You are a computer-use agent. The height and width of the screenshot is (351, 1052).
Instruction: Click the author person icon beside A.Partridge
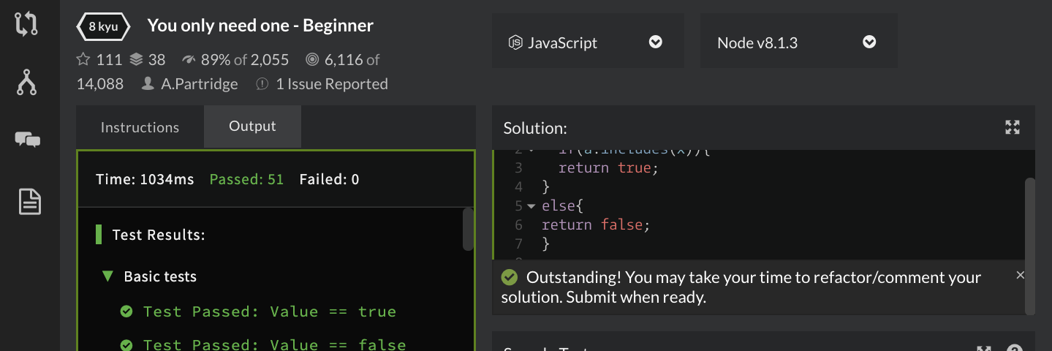tap(148, 84)
